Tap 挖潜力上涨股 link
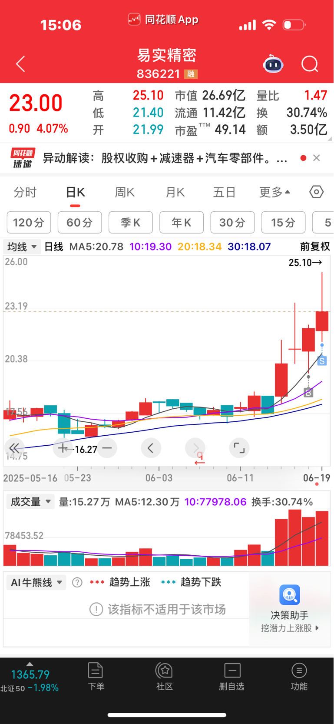This screenshot has height=724, width=334. coord(290,628)
